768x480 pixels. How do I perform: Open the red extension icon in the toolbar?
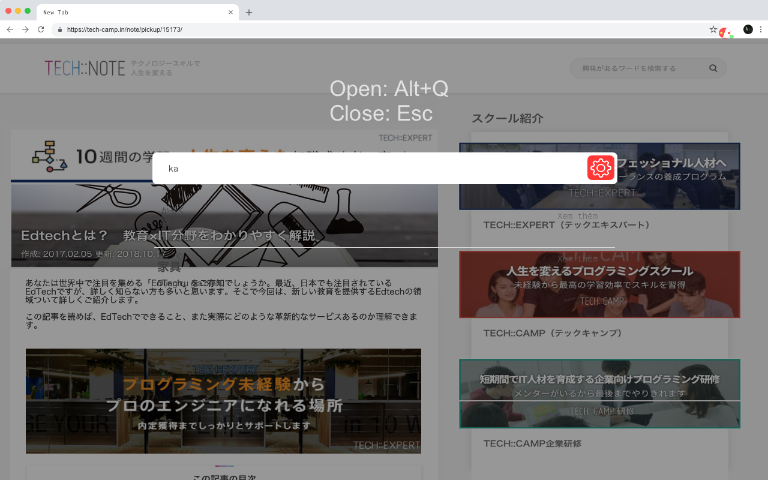(x=726, y=32)
